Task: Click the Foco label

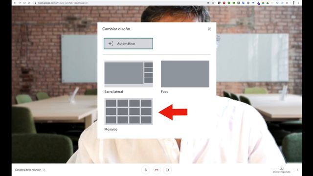Action: click(x=164, y=92)
